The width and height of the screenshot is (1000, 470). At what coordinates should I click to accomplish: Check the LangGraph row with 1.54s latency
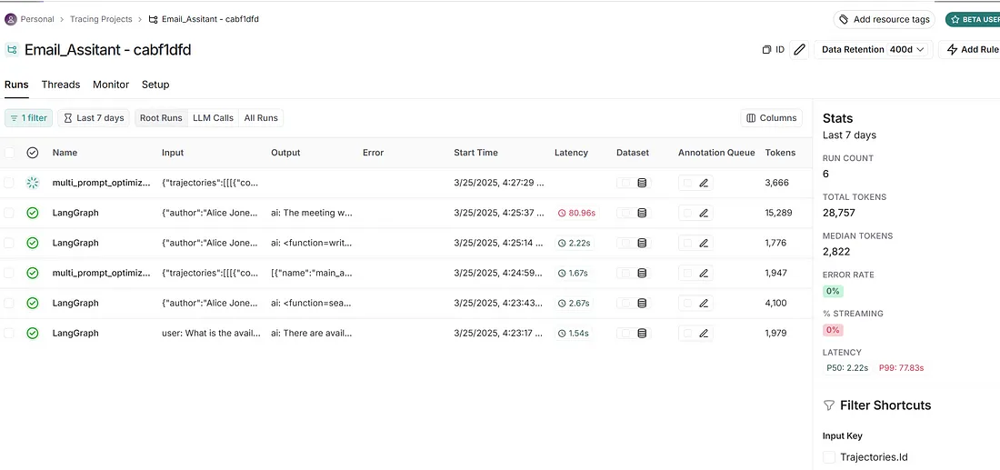[x=9, y=333]
